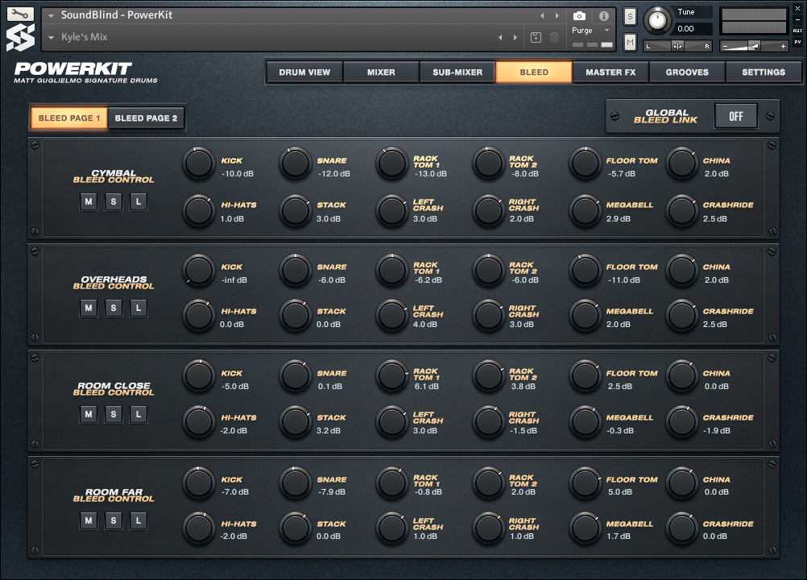Click the Bleed Page 1 button
The width and height of the screenshot is (807, 580).
[69, 118]
